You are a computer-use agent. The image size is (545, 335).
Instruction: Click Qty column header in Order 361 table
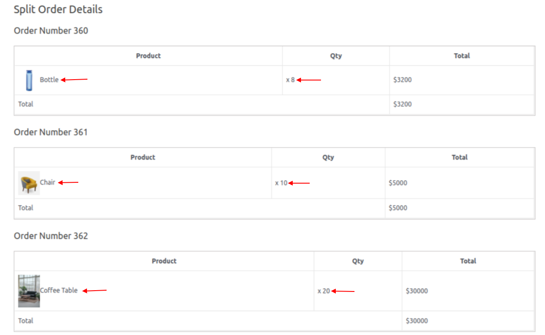(x=328, y=157)
